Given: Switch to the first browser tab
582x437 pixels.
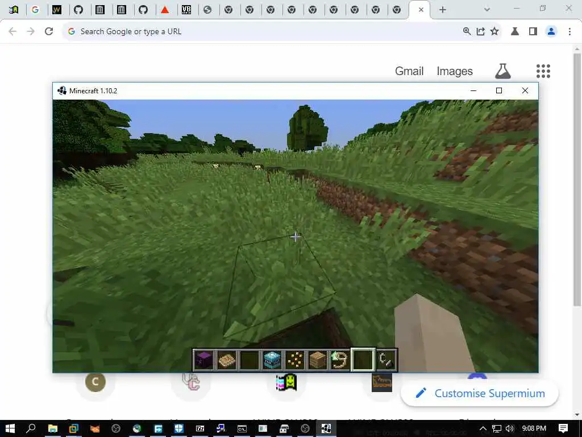Looking at the screenshot, I should click(14, 10).
